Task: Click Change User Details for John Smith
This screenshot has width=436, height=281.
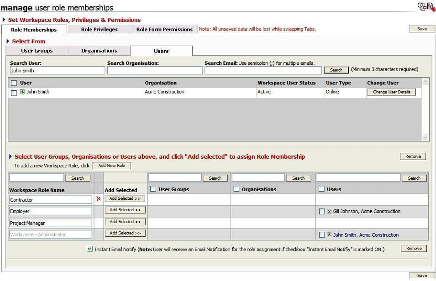Action: (x=392, y=92)
